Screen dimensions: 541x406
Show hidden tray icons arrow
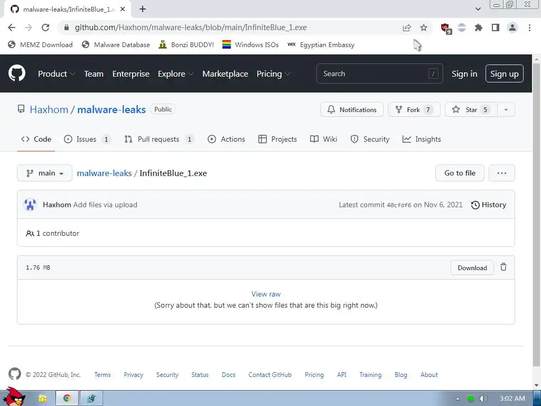click(458, 399)
